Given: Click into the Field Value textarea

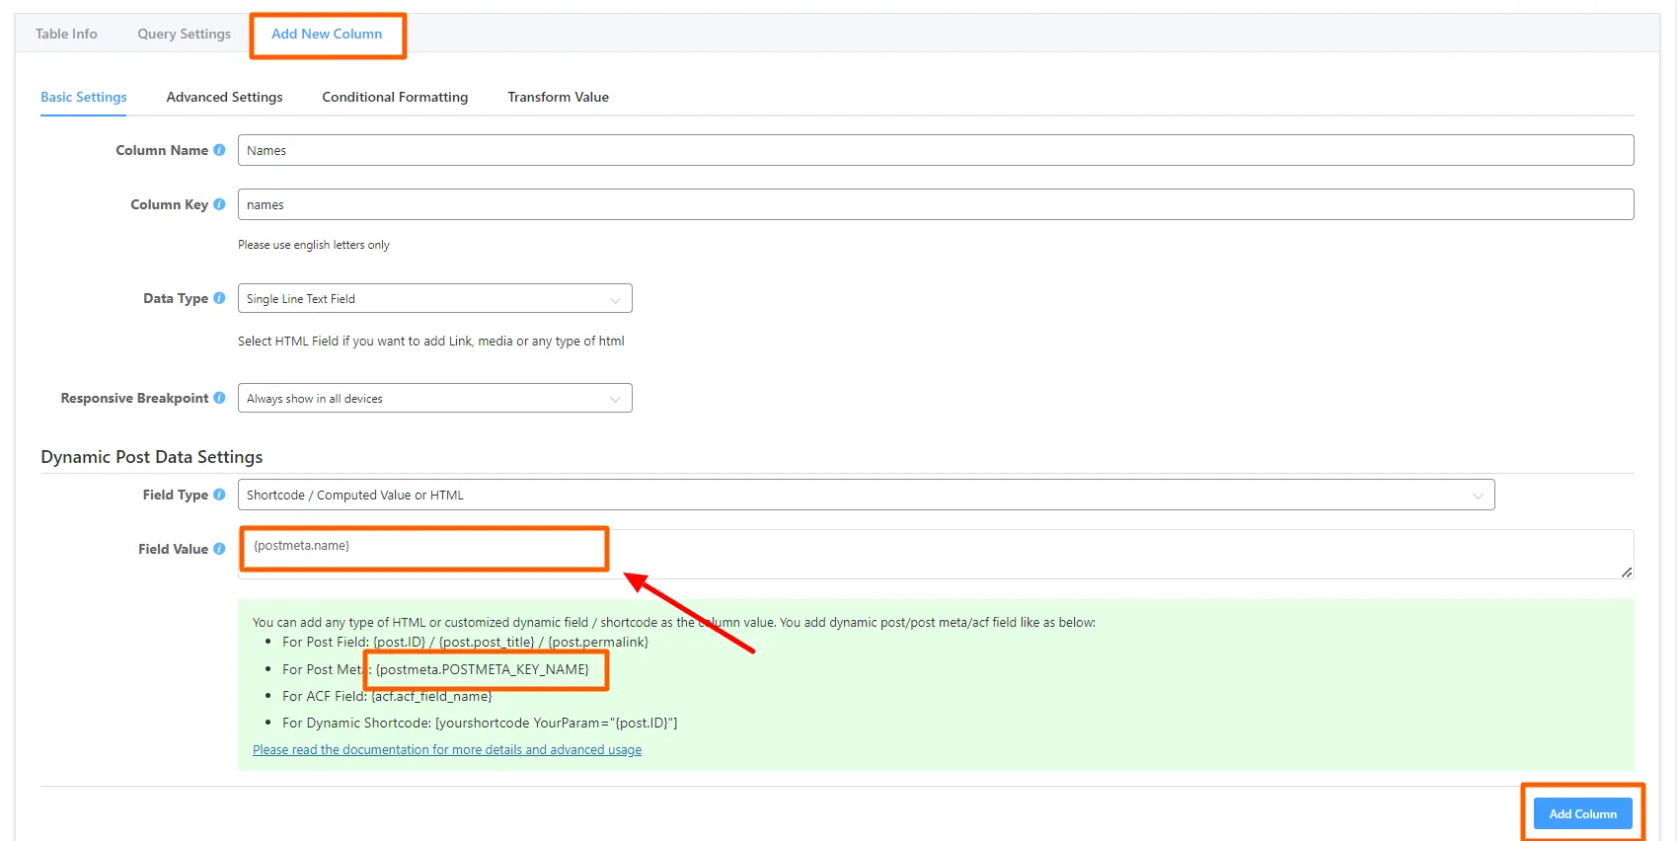Looking at the screenshot, I should pyautogui.click(x=936, y=554).
